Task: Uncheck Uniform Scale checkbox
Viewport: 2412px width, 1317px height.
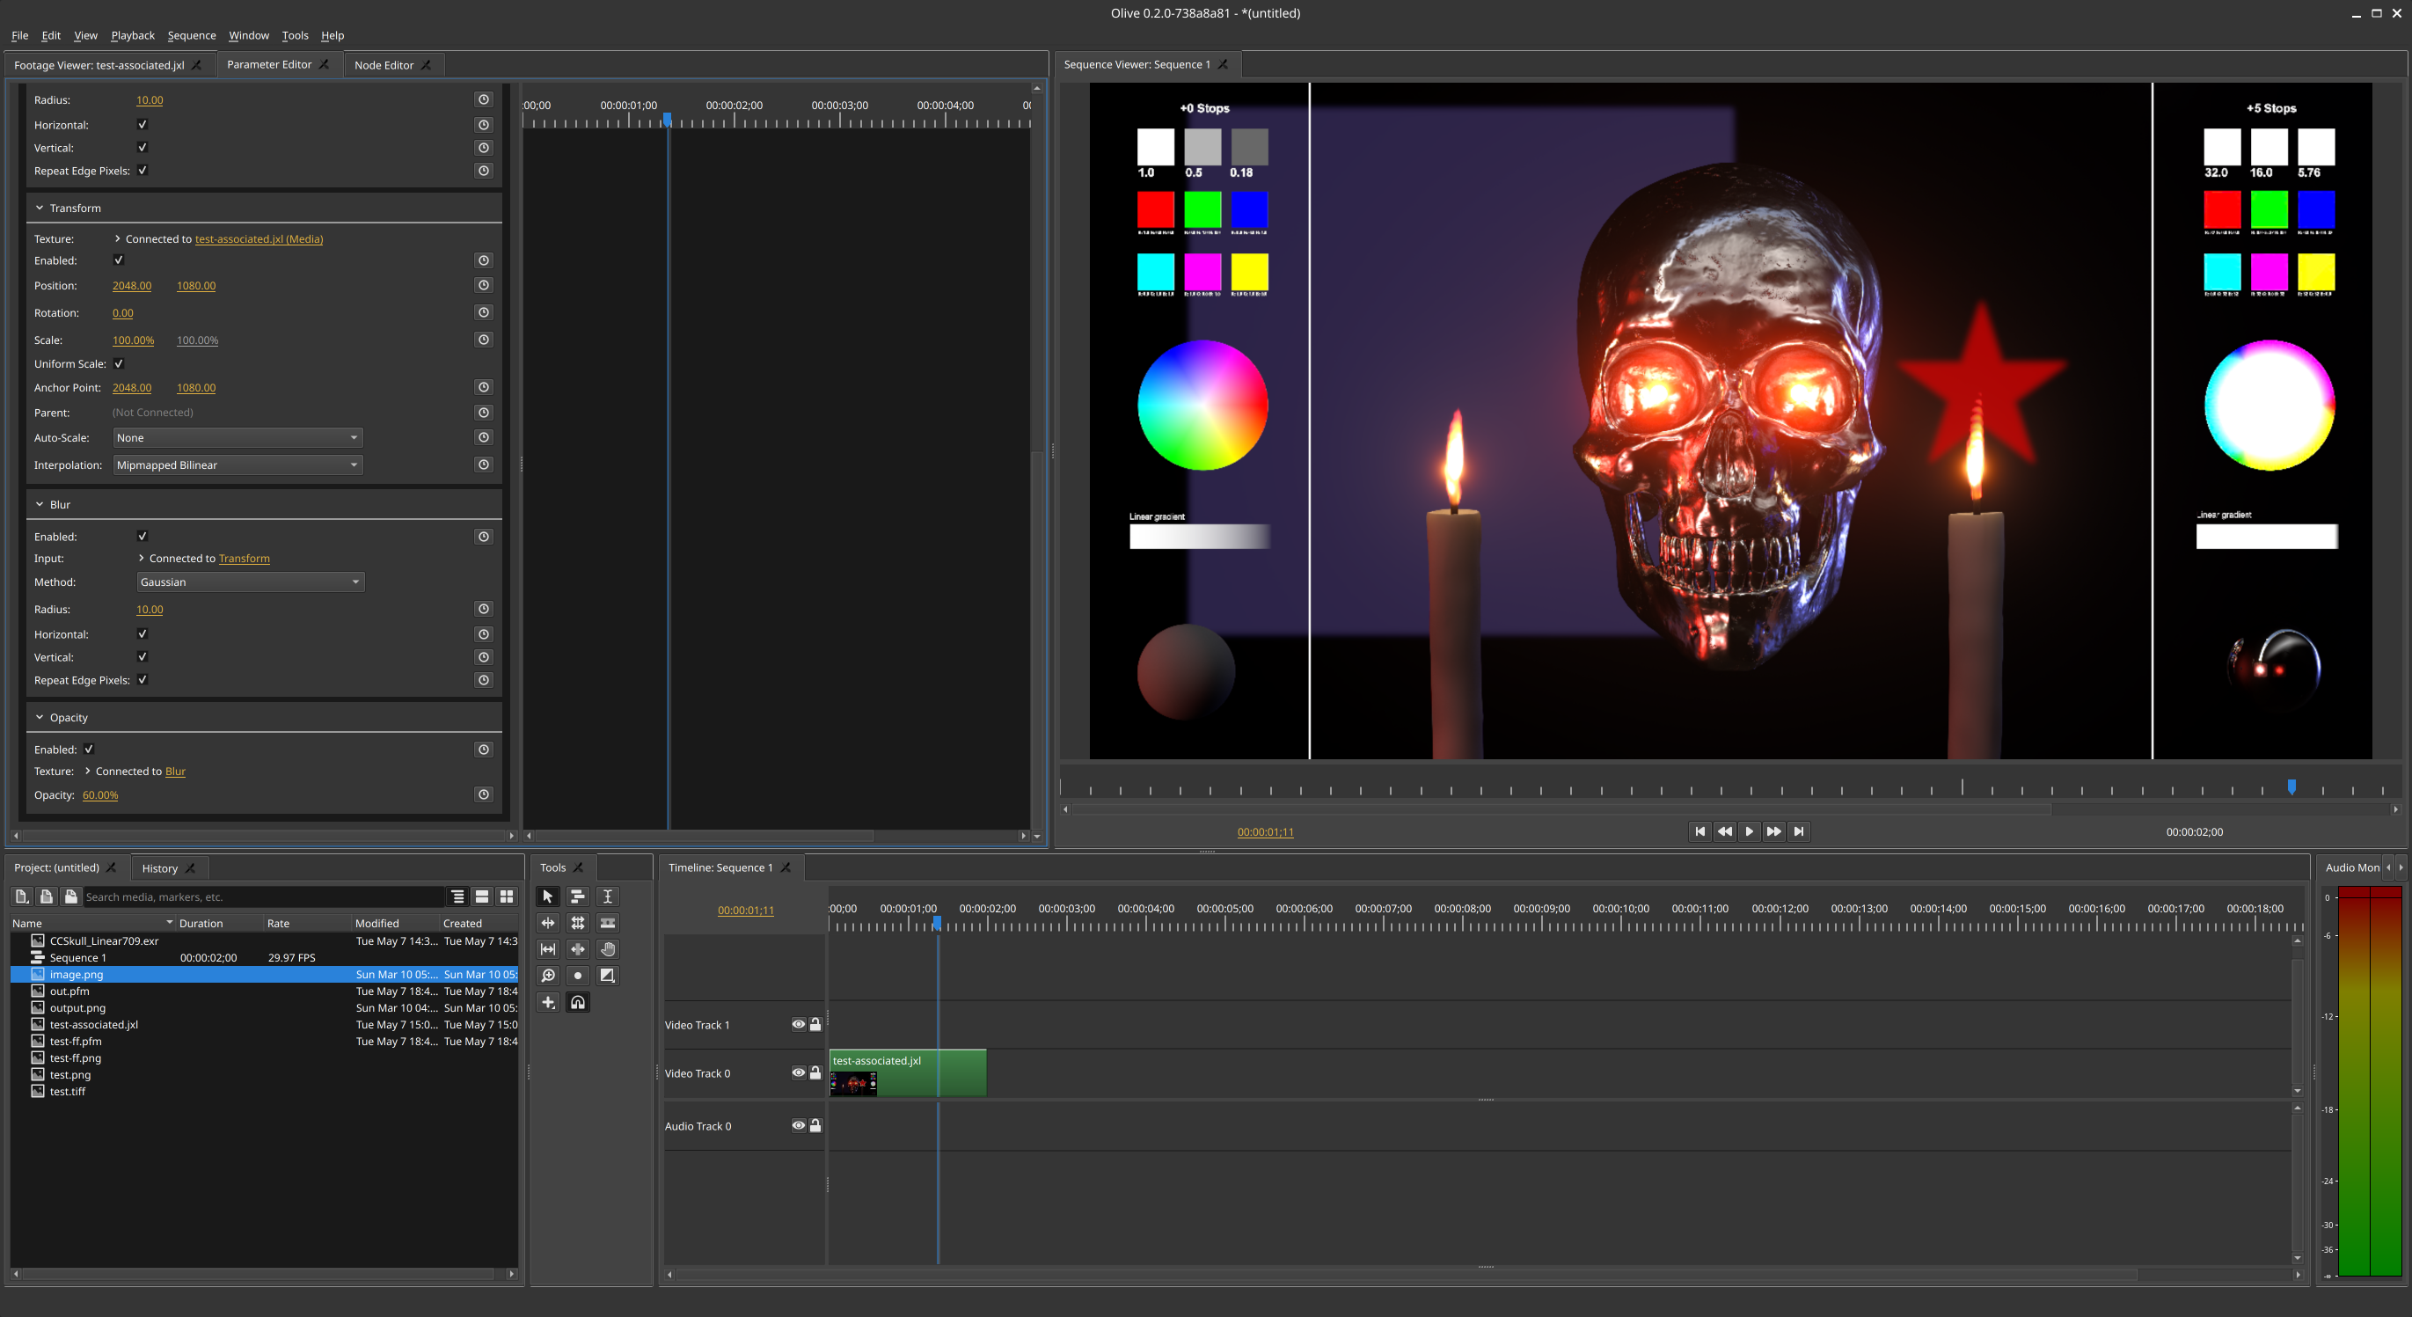Action: click(119, 363)
